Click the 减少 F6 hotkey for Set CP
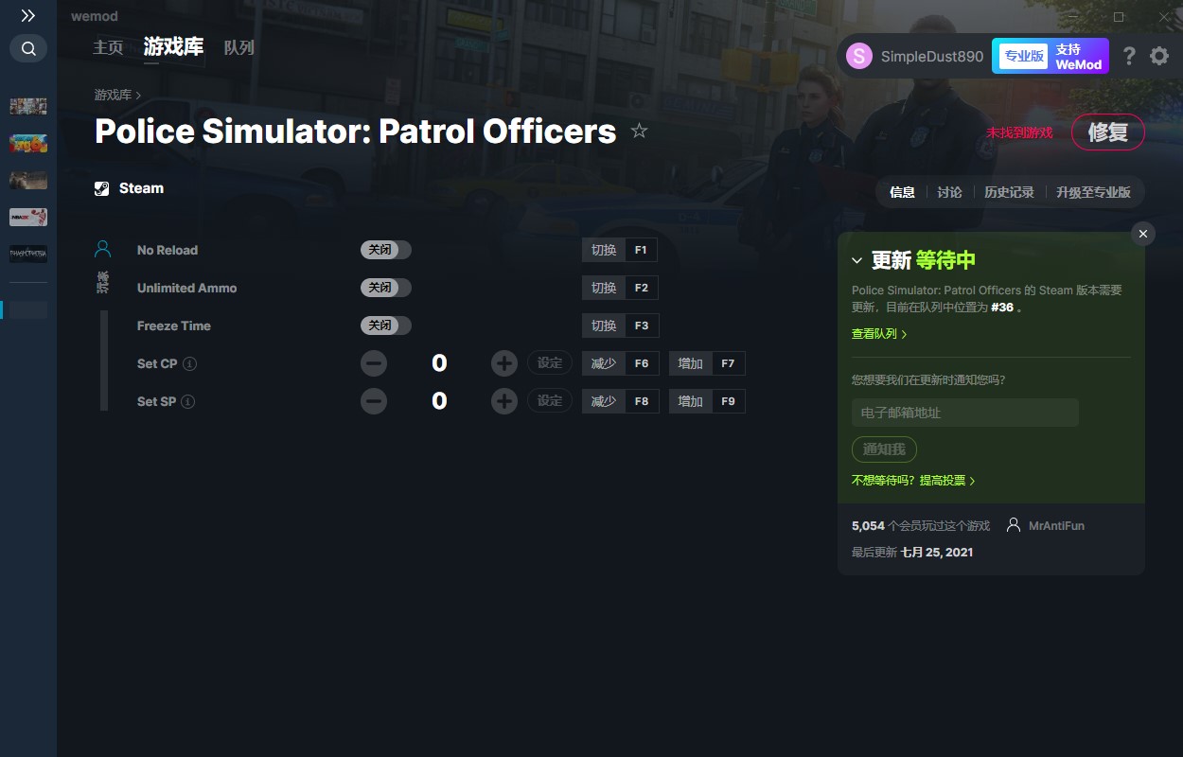This screenshot has width=1183, height=757. (x=620, y=363)
